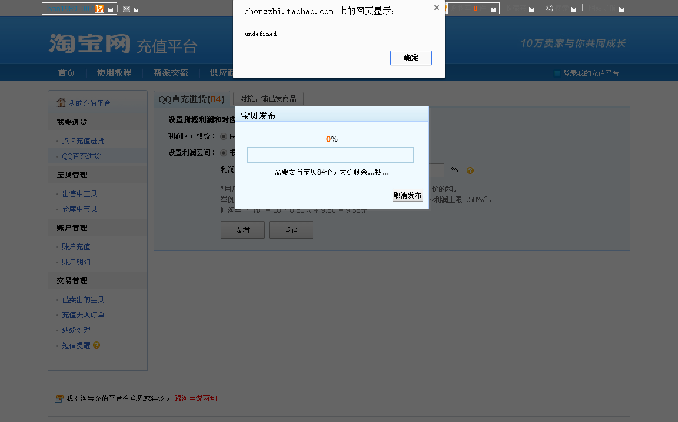Click the profit percent input field
This screenshot has width=678, height=422.
coord(436,170)
